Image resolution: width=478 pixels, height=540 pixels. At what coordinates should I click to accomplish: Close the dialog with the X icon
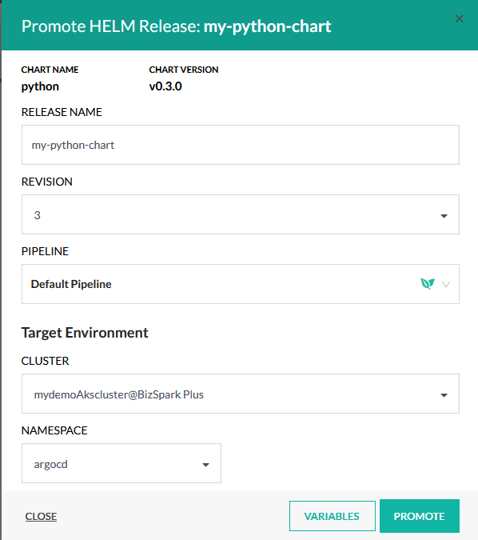pos(459,18)
